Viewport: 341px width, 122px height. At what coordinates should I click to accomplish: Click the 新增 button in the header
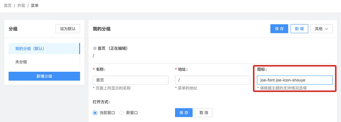click(x=299, y=29)
